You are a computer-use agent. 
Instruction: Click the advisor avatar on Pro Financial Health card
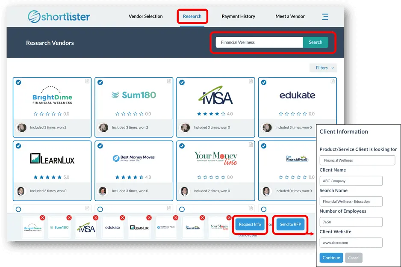(266, 191)
